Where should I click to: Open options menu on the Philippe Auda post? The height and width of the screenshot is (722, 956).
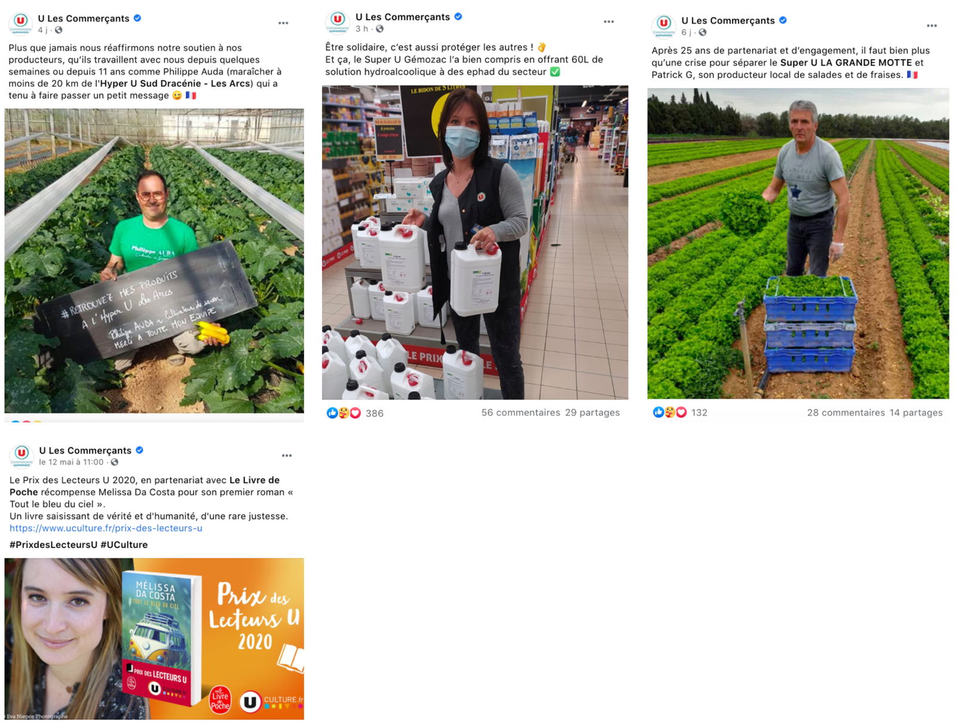283,23
